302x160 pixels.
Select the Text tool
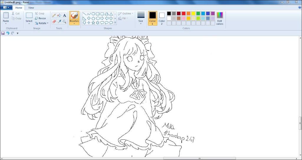tap(65, 15)
